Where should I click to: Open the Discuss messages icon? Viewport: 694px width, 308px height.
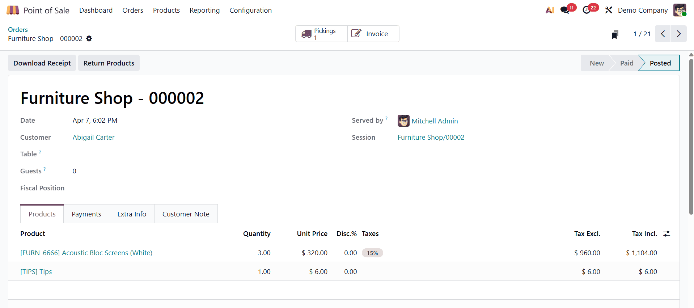pos(565,10)
